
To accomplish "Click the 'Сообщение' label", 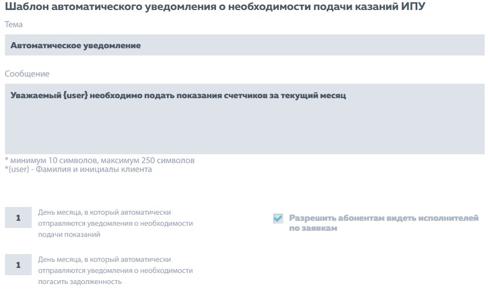I will pyautogui.click(x=27, y=74).
